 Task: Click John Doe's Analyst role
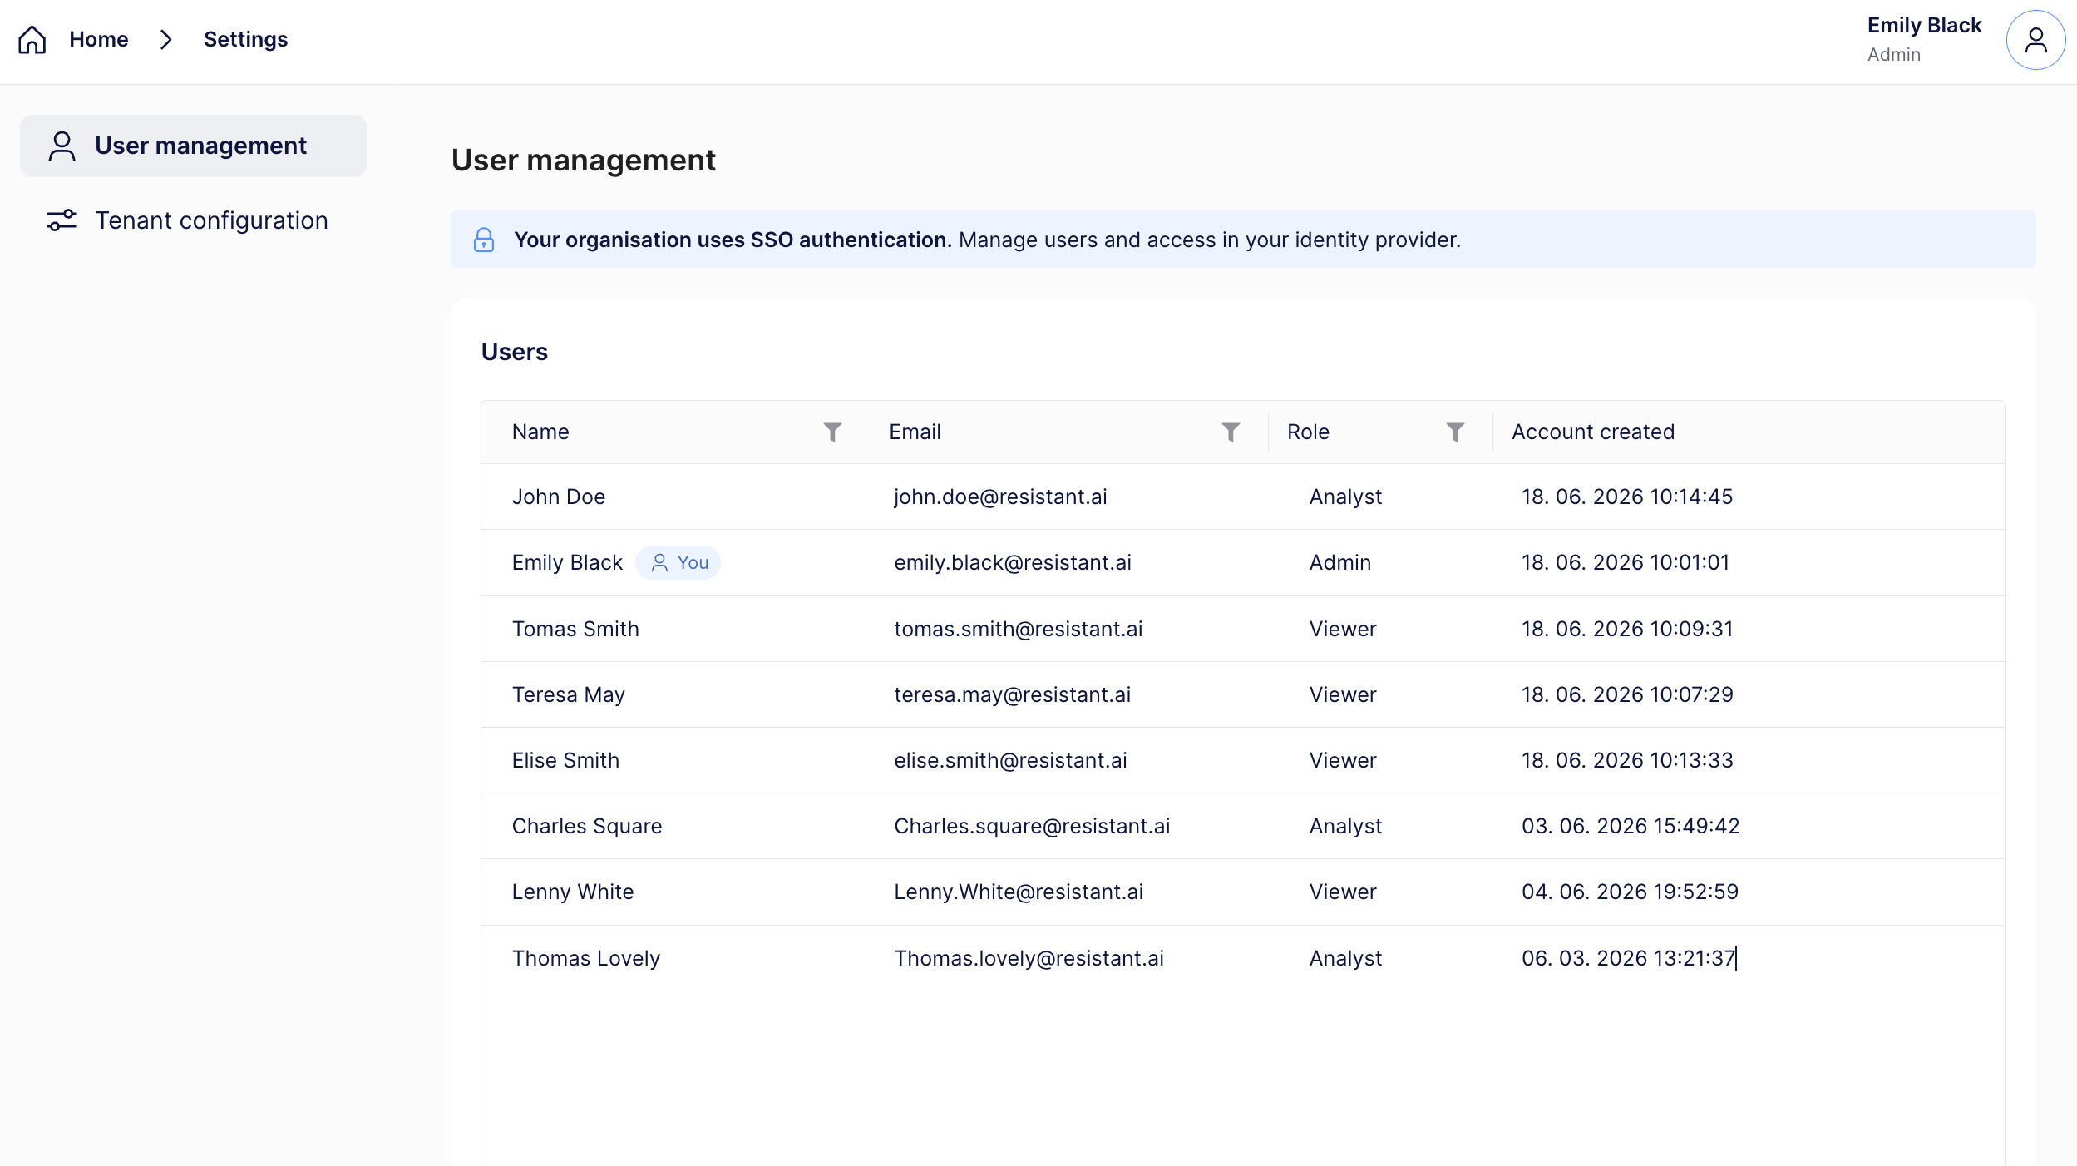tap(1345, 497)
